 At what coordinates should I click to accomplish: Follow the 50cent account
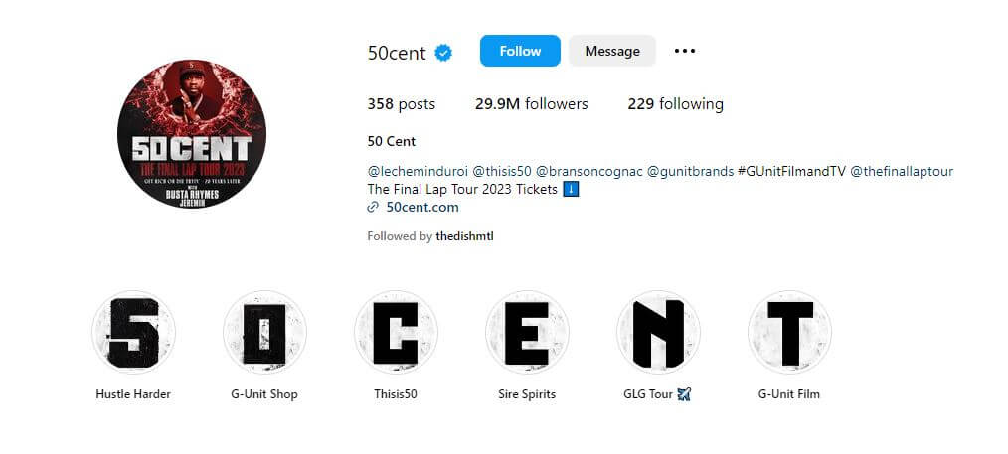coord(520,51)
